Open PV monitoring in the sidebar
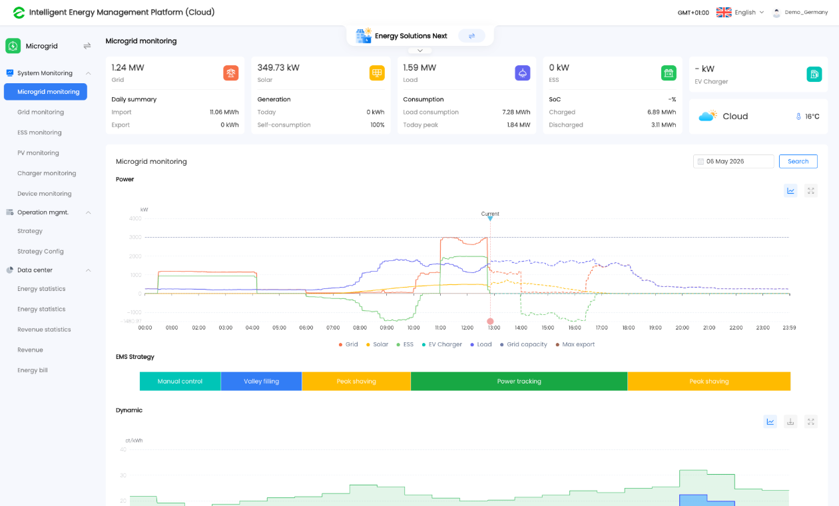839x506 pixels. pos(38,153)
